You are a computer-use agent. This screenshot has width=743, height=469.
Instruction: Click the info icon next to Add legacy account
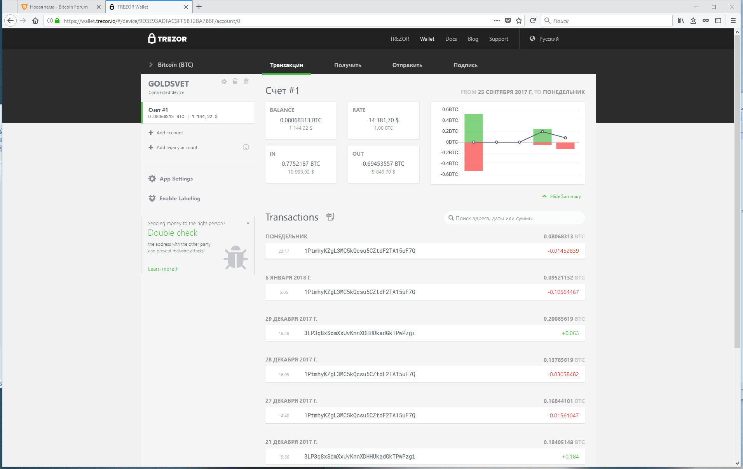point(246,147)
